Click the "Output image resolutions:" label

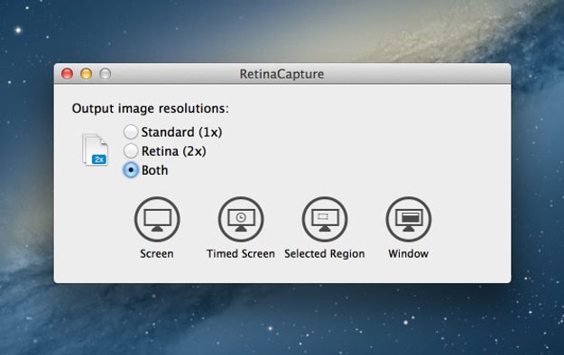point(151,108)
